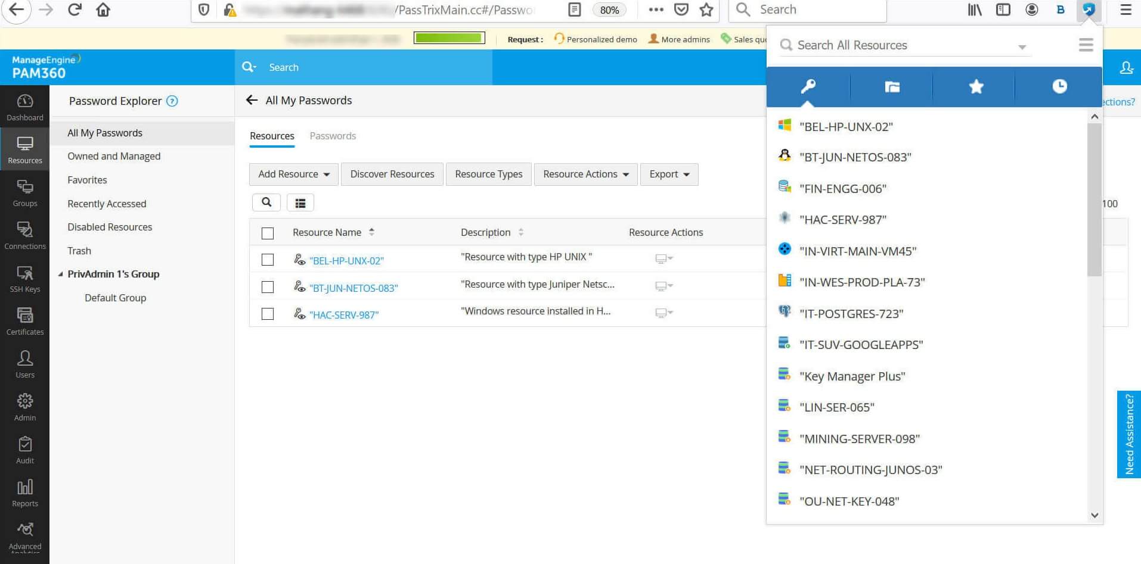Image resolution: width=1141 pixels, height=564 pixels.
Task: Open the "BT-JUN-NETOS-083" resource link in table
Action: tap(354, 288)
